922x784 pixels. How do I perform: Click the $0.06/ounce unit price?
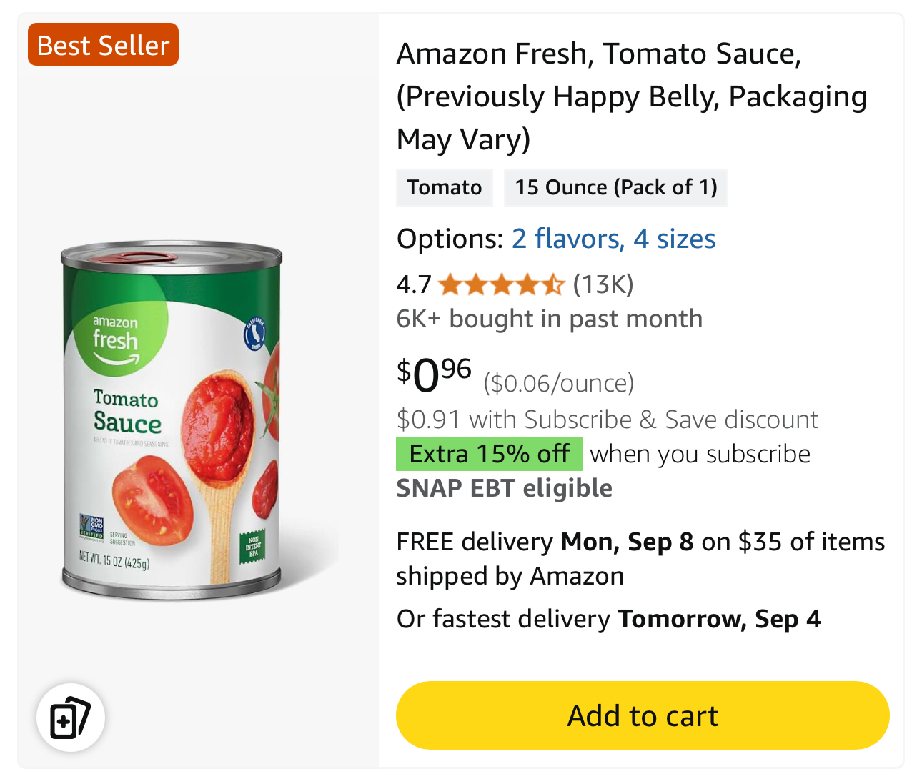click(x=558, y=384)
